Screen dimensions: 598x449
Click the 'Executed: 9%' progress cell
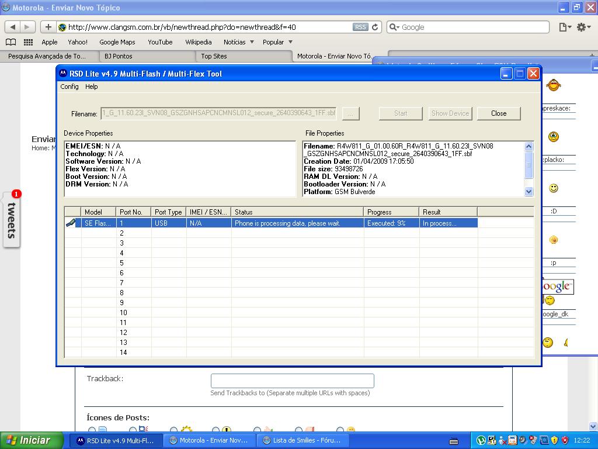(x=392, y=223)
